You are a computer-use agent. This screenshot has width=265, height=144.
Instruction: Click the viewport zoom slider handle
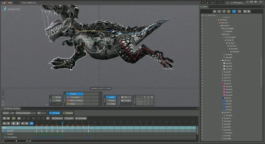(3, 97)
